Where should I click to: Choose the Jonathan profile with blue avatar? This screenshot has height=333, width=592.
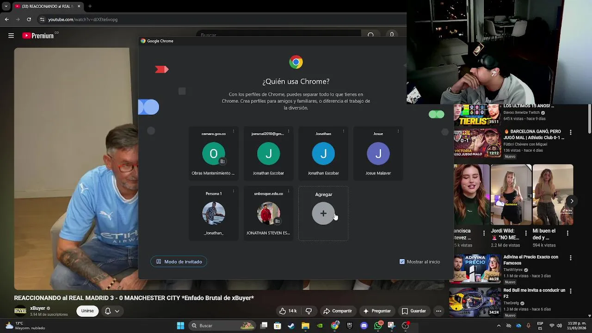[x=323, y=154]
